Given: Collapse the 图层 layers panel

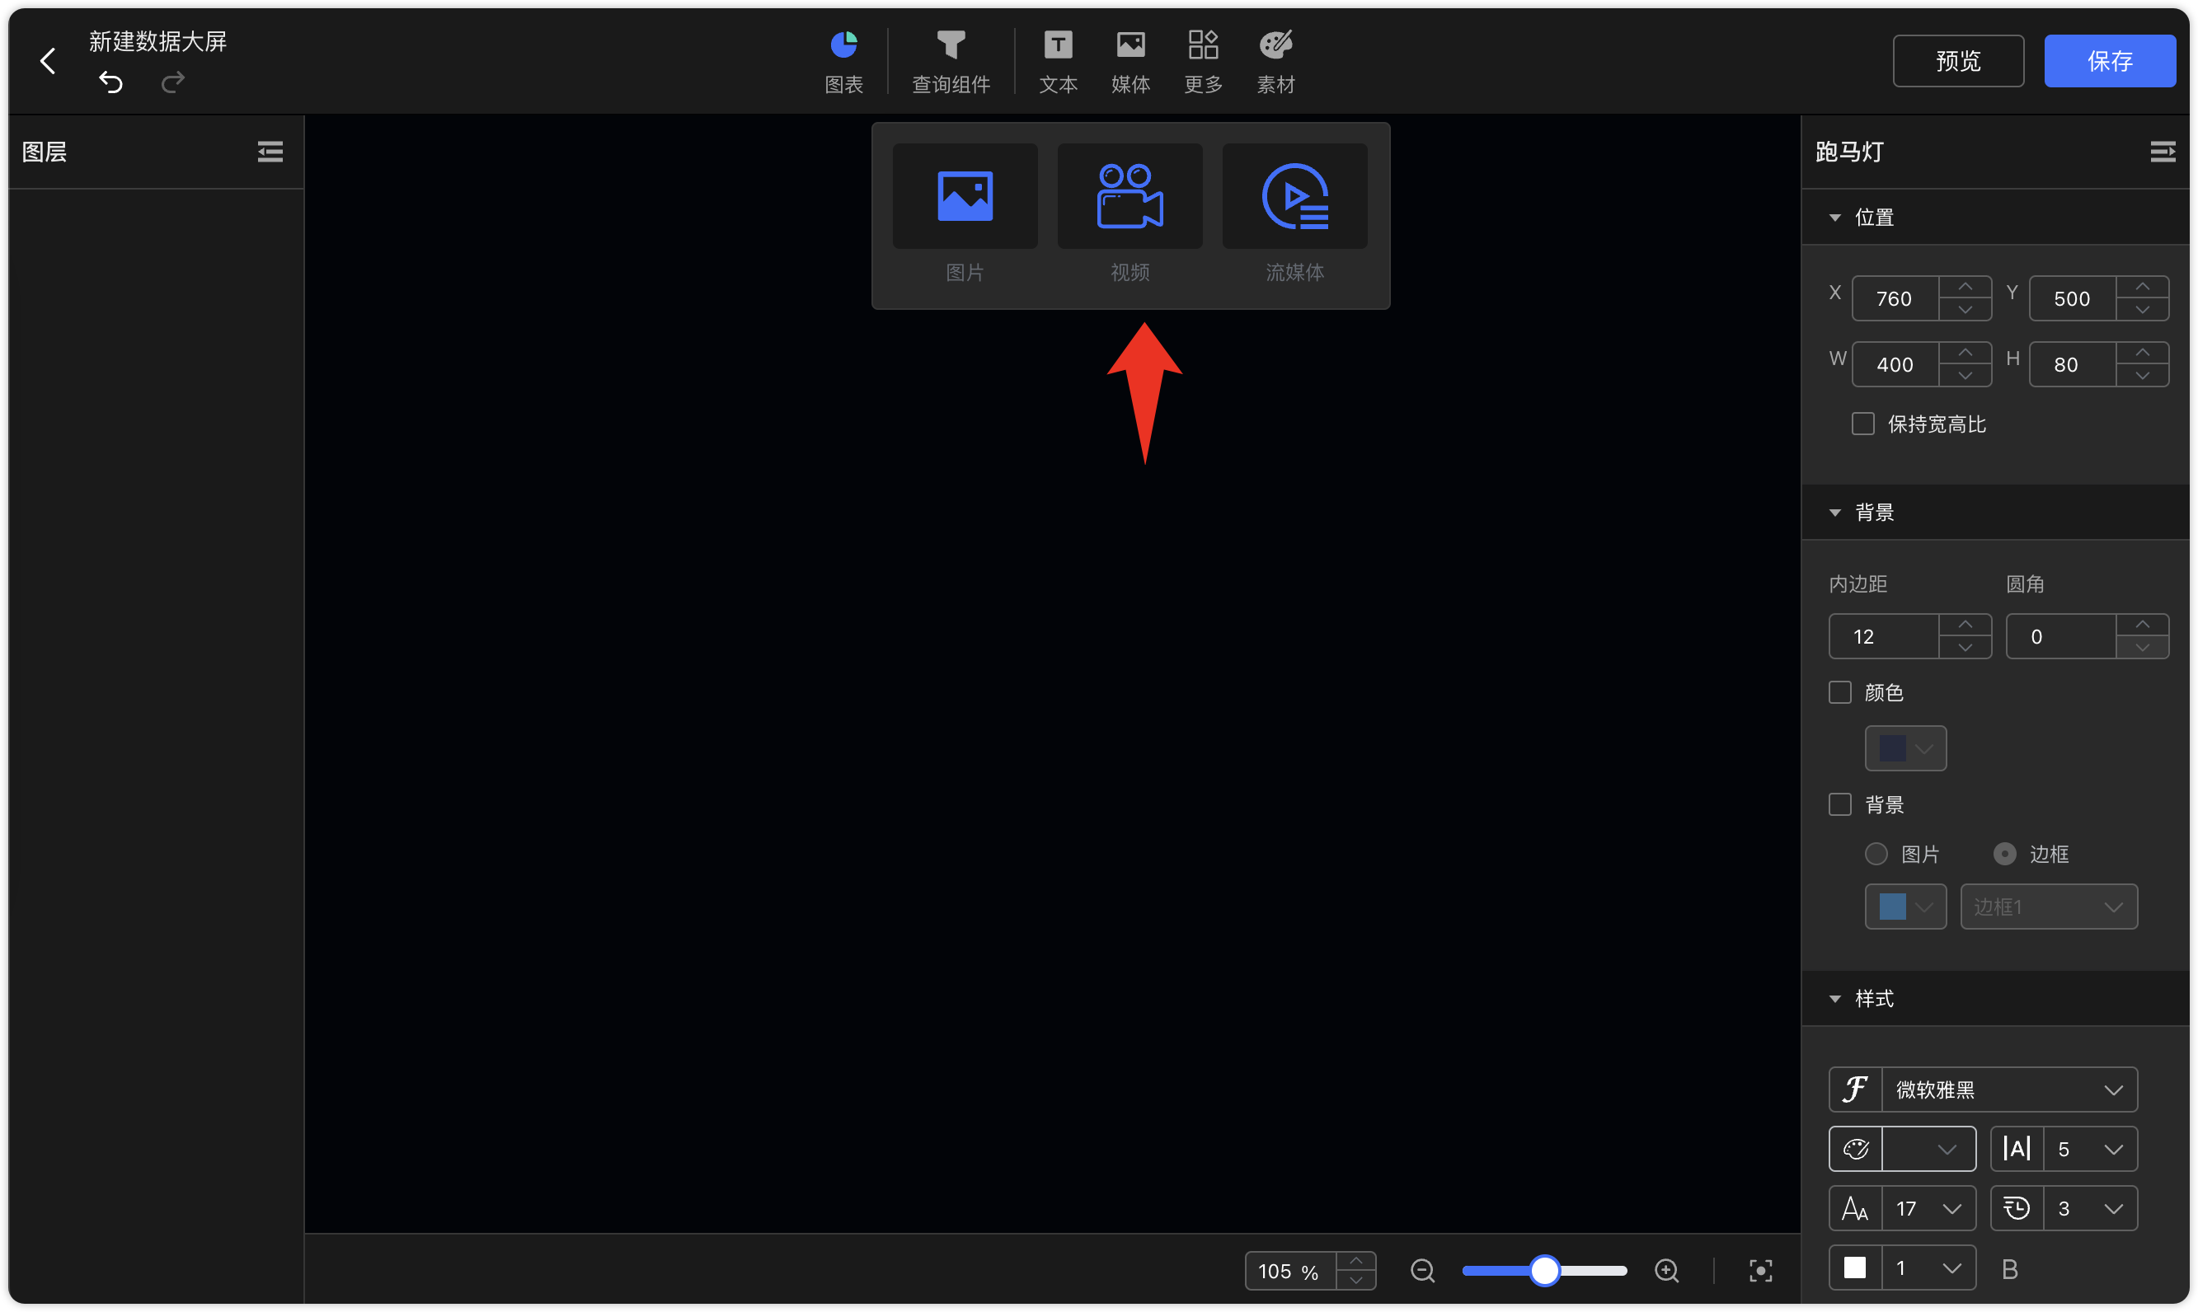Looking at the screenshot, I should 270,152.
